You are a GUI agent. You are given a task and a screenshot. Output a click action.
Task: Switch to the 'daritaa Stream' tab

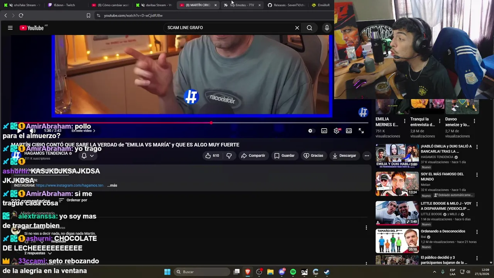click(x=154, y=5)
